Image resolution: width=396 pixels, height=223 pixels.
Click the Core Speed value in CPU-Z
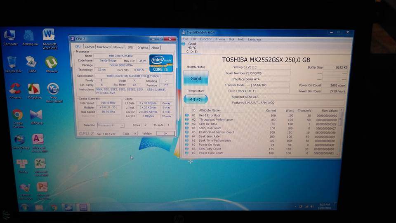(108, 103)
